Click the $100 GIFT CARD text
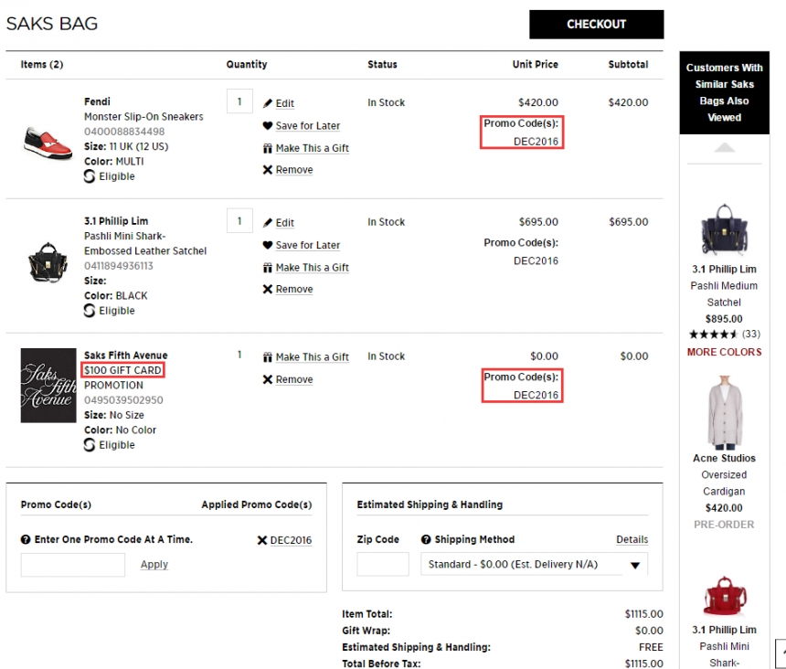 tap(122, 370)
